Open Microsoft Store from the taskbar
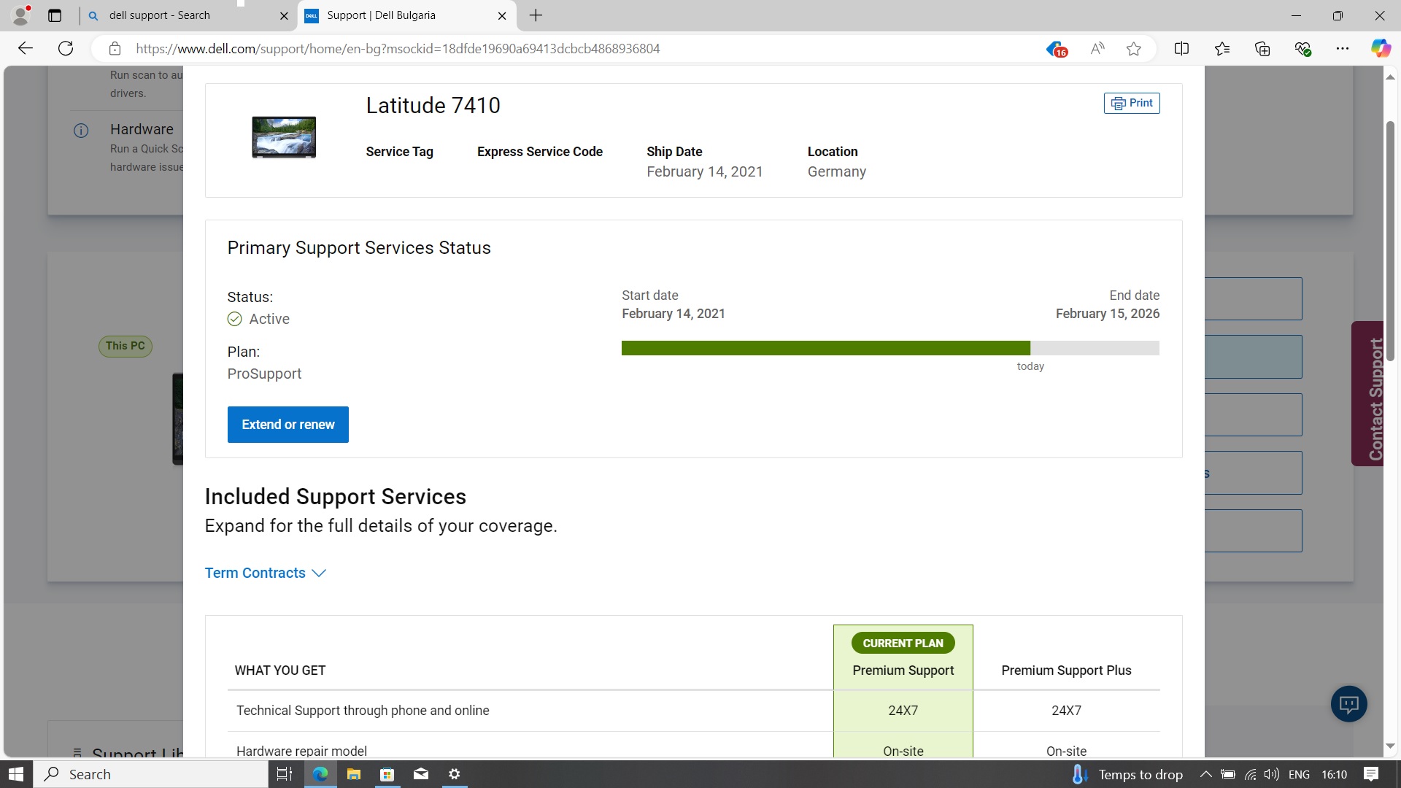The image size is (1401, 788). (387, 774)
